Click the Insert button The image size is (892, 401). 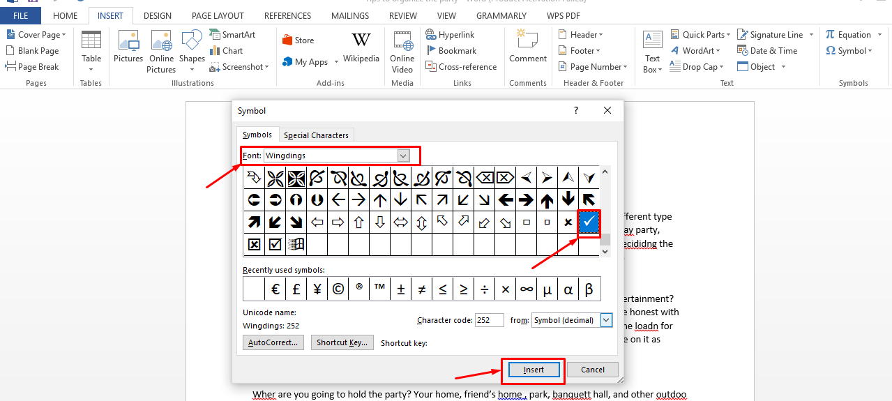[x=534, y=370]
